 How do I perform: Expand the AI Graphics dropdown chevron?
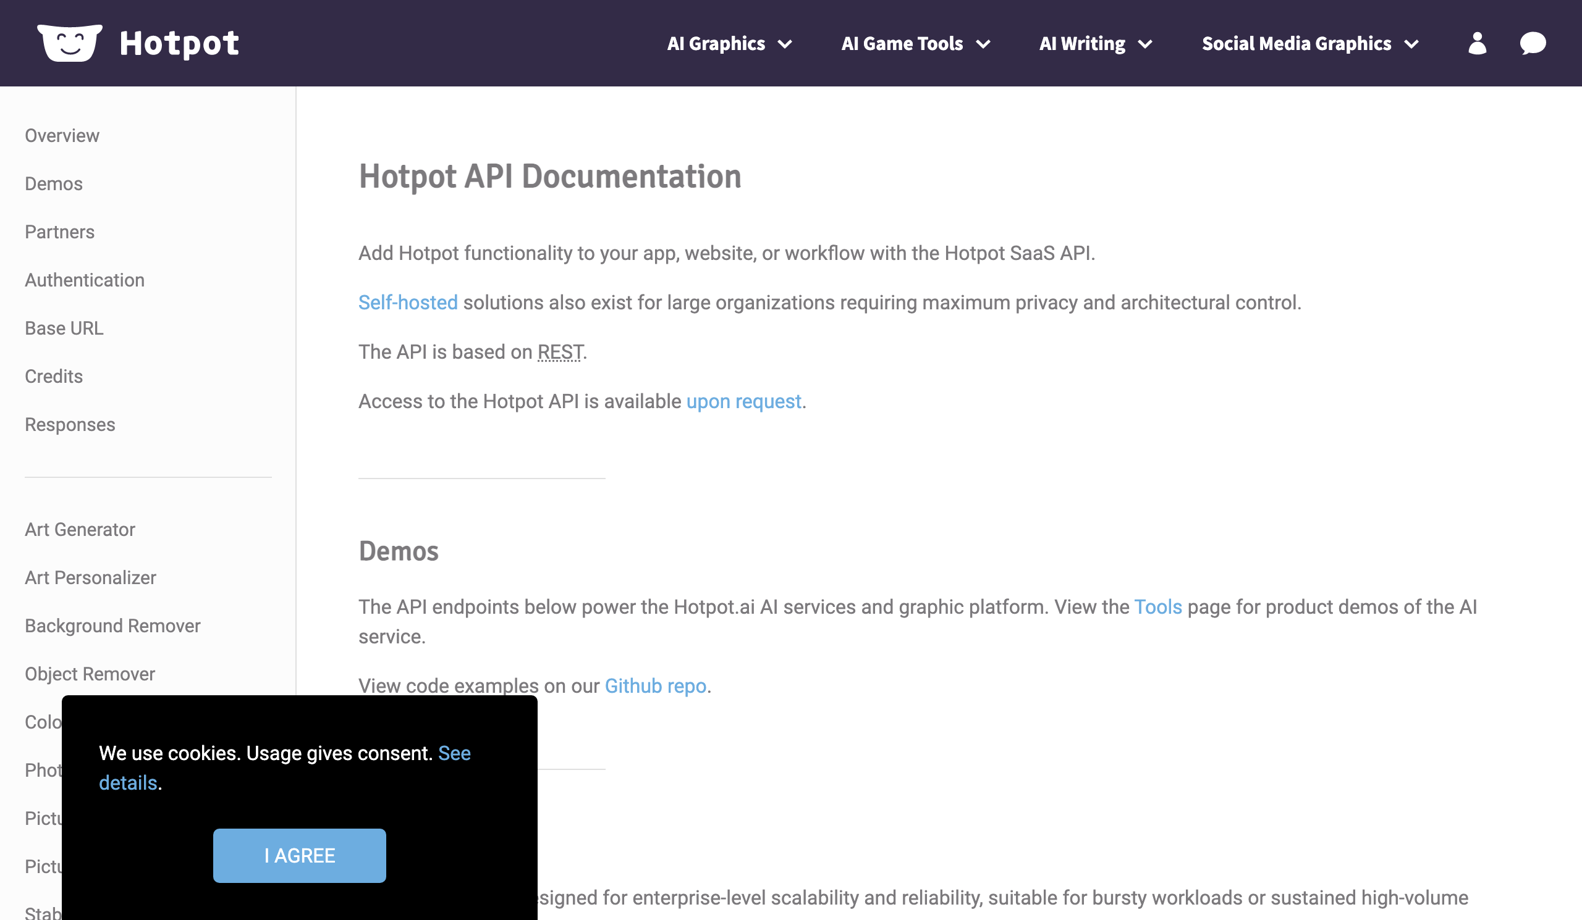point(785,44)
